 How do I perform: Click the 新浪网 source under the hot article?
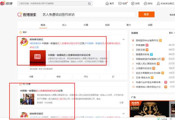(40, 102)
